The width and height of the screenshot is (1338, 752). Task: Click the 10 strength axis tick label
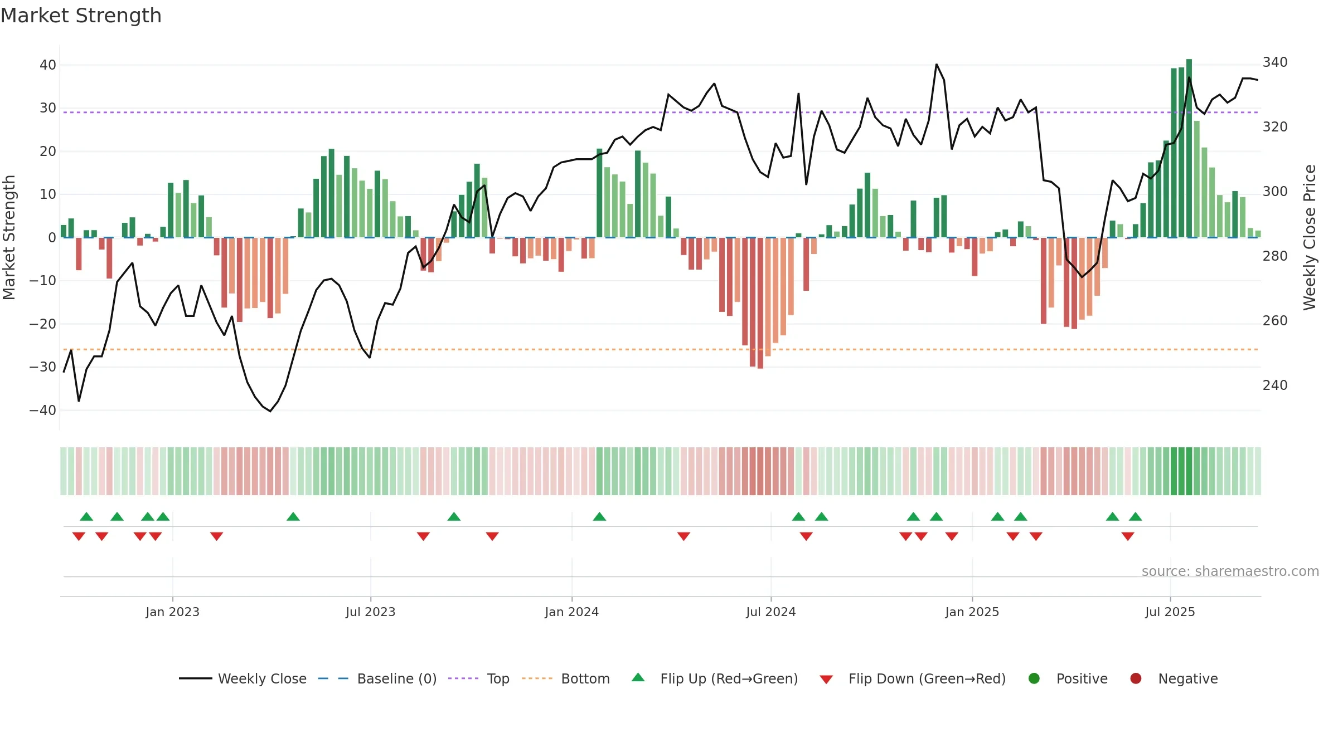pyautogui.click(x=48, y=194)
